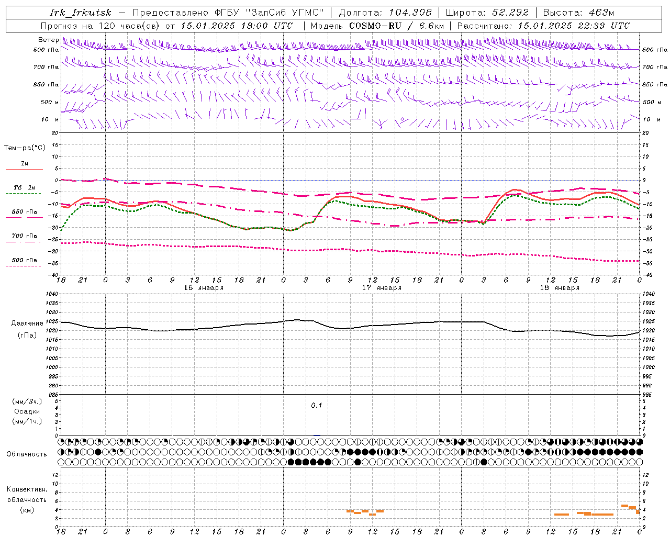The width and height of the screenshot is (670, 536).
Task: Click the Долгота: 104.308 value
Action: [385, 13]
